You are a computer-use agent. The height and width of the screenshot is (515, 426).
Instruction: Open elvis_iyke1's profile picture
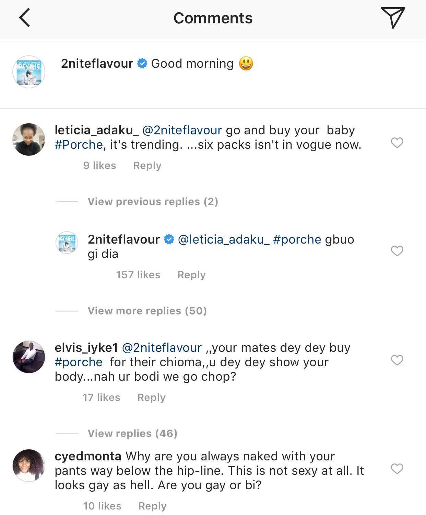(x=29, y=357)
